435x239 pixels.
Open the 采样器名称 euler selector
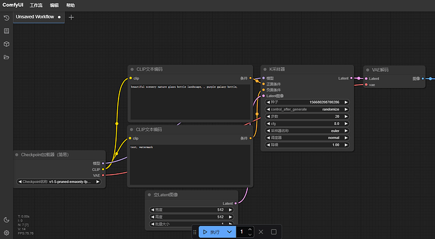pos(307,131)
